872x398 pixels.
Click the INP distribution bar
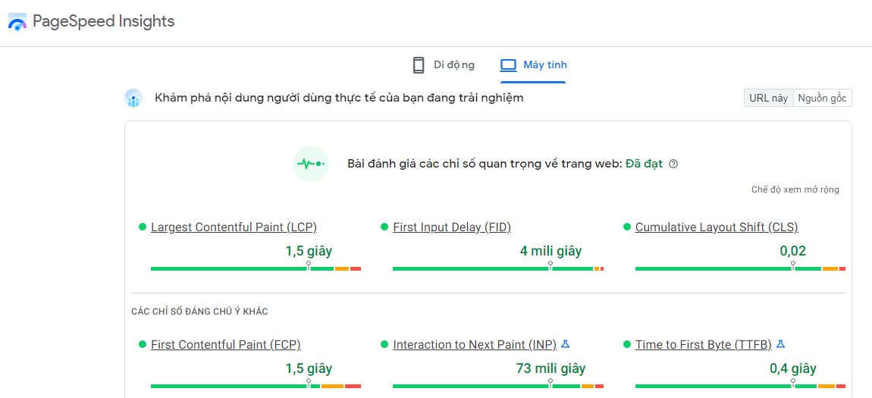pos(498,387)
